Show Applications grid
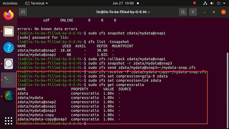Screen dimensions: 229x129 coord(9,121)
